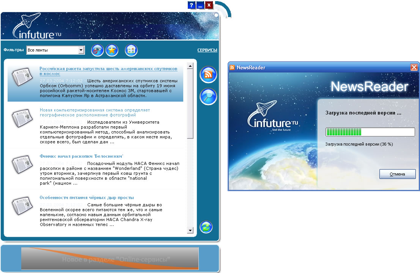
Task: Click newspaper icon beside чёрных дыр story
Action: click(22, 206)
